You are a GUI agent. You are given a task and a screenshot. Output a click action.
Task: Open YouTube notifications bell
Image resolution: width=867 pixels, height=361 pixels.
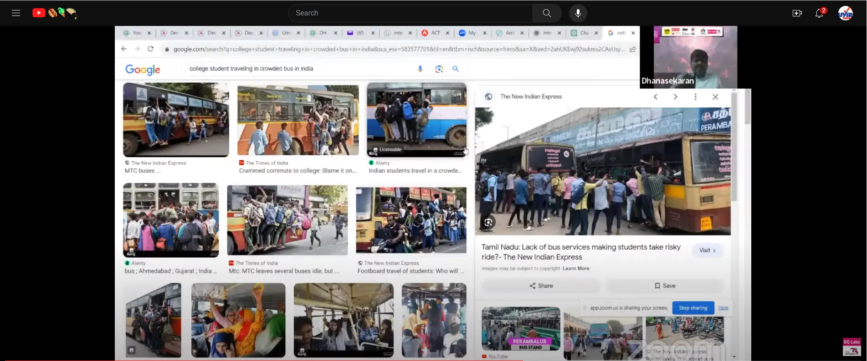pos(819,13)
